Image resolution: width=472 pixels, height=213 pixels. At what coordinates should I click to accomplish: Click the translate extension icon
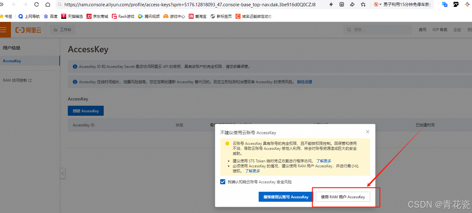click(445, 4)
